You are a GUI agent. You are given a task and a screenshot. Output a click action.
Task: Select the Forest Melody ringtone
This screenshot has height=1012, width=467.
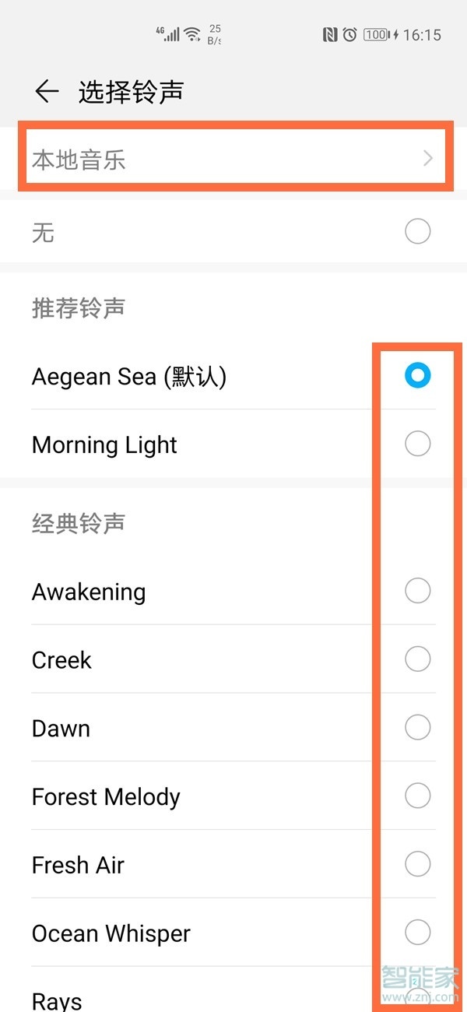coord(418,796)
